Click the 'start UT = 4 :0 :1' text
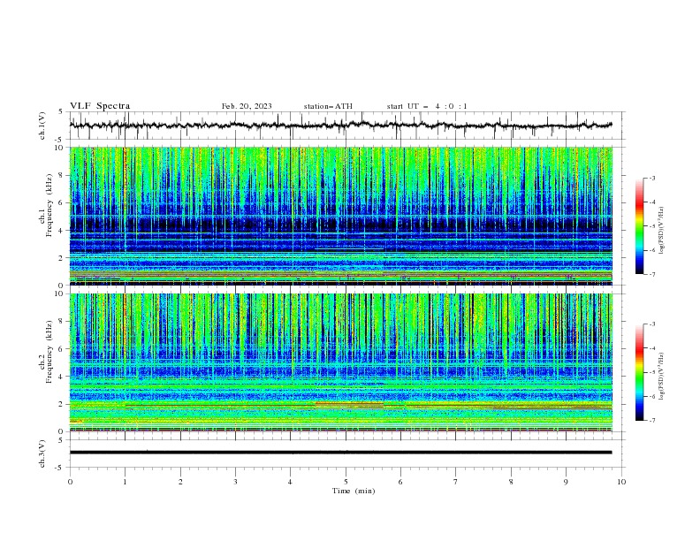 point(427,106)
